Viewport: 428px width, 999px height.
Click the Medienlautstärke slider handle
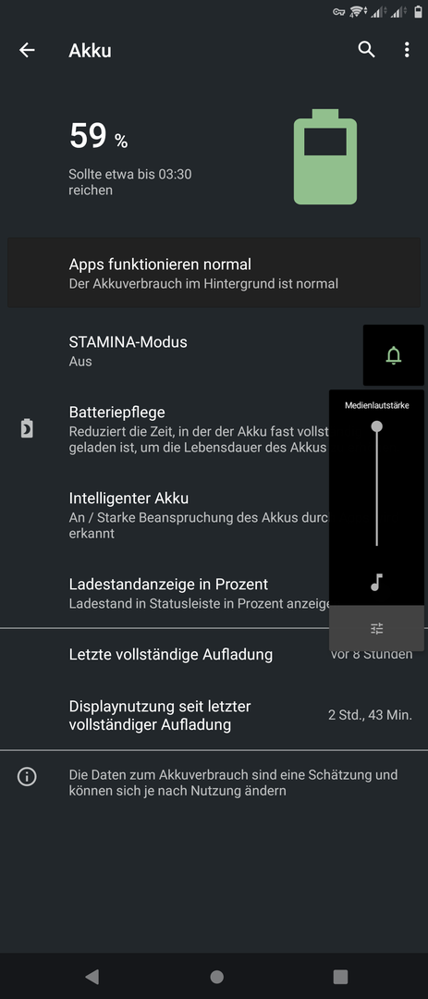[x=377, y=426]
